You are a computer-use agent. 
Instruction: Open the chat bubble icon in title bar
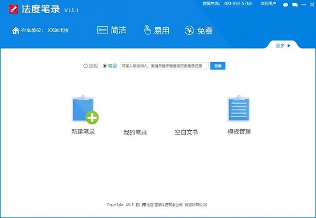point(285,5)
